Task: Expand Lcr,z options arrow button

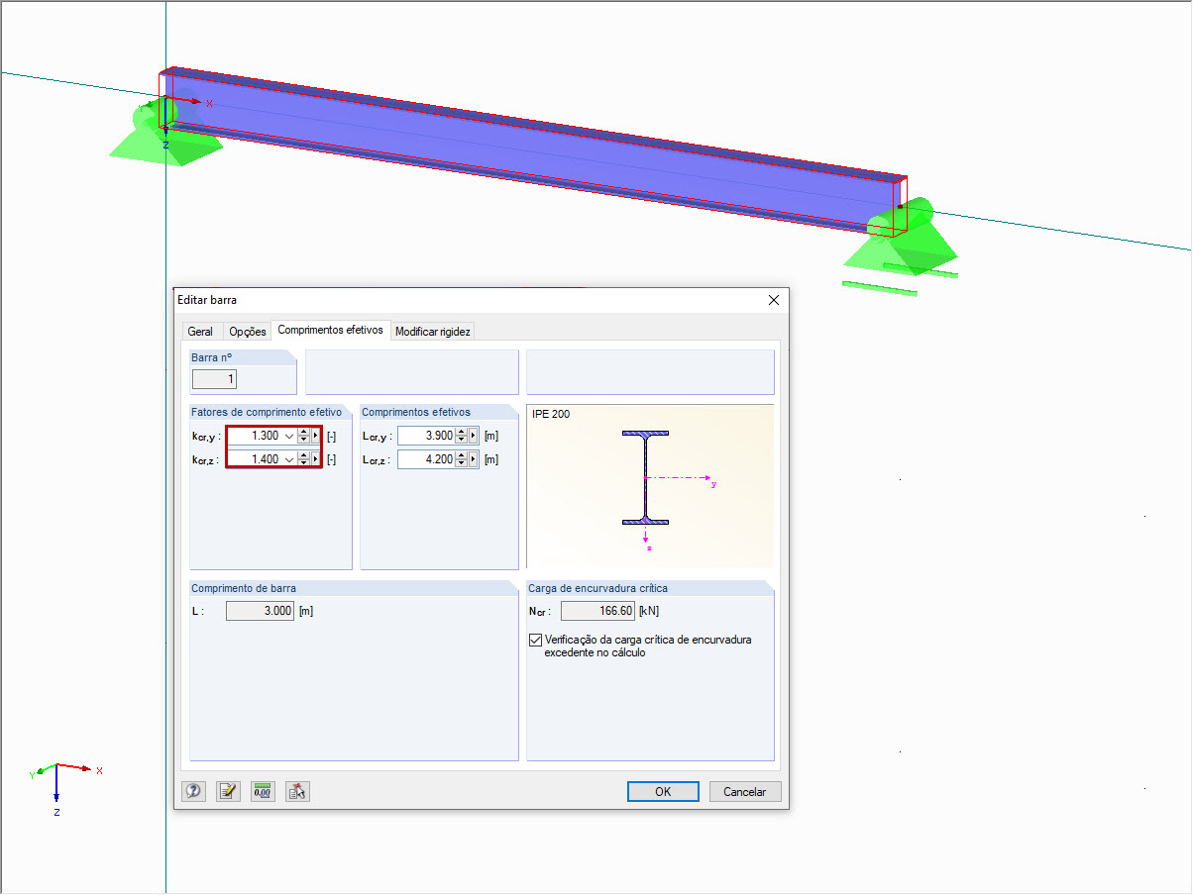Action: (474, 459)
